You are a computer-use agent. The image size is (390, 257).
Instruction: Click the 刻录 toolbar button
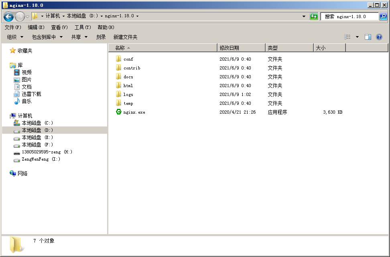tap(101, 37)
